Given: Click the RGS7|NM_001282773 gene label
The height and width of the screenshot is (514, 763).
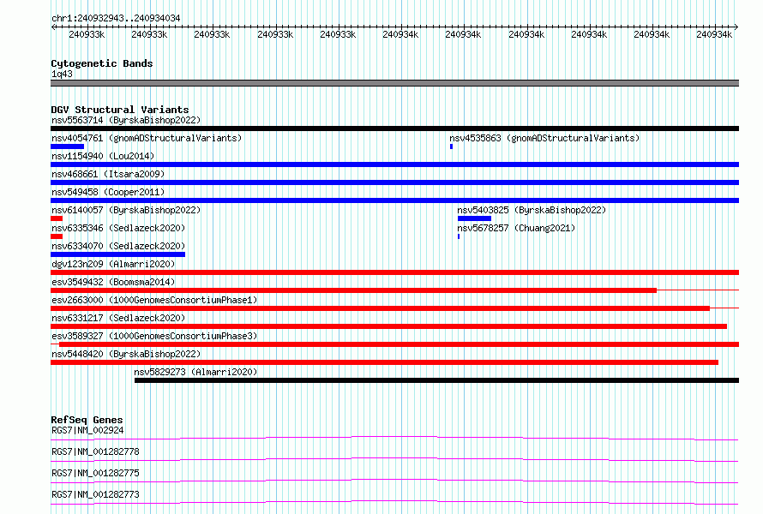Looking at the screenshot, I should tap(95, 494).
